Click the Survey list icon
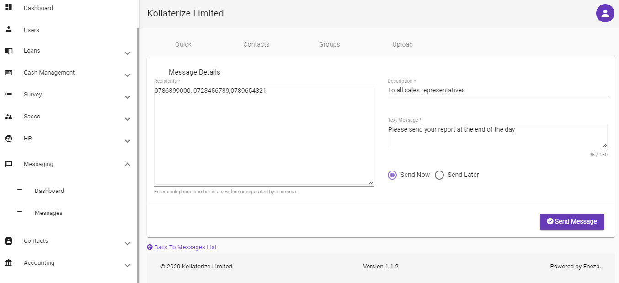This screenshot has height=283, width=619. click(x=9, y=95)
